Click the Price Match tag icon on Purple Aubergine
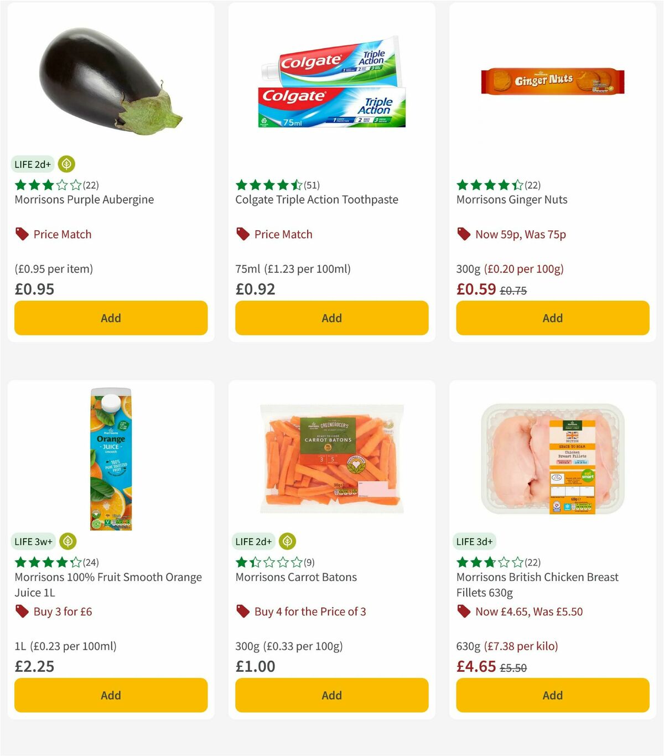 tap(20, 234)
